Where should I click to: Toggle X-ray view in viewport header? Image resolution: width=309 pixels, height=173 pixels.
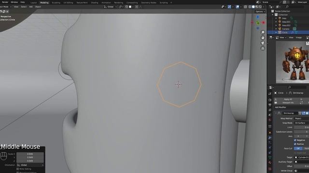click(x=245, y=7)
